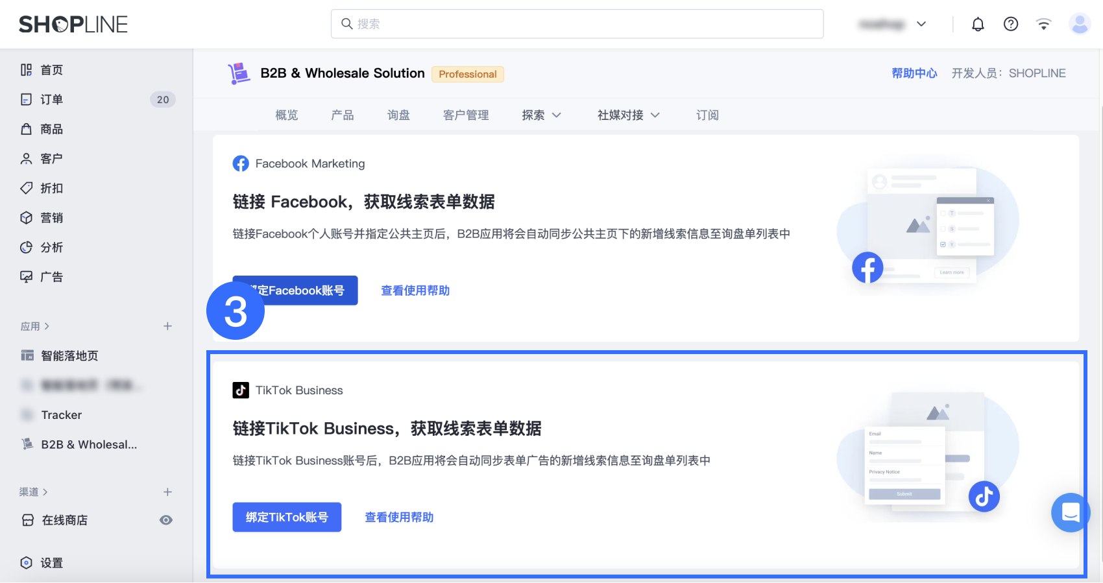Switch to the 产品 tab

(343, 115)
